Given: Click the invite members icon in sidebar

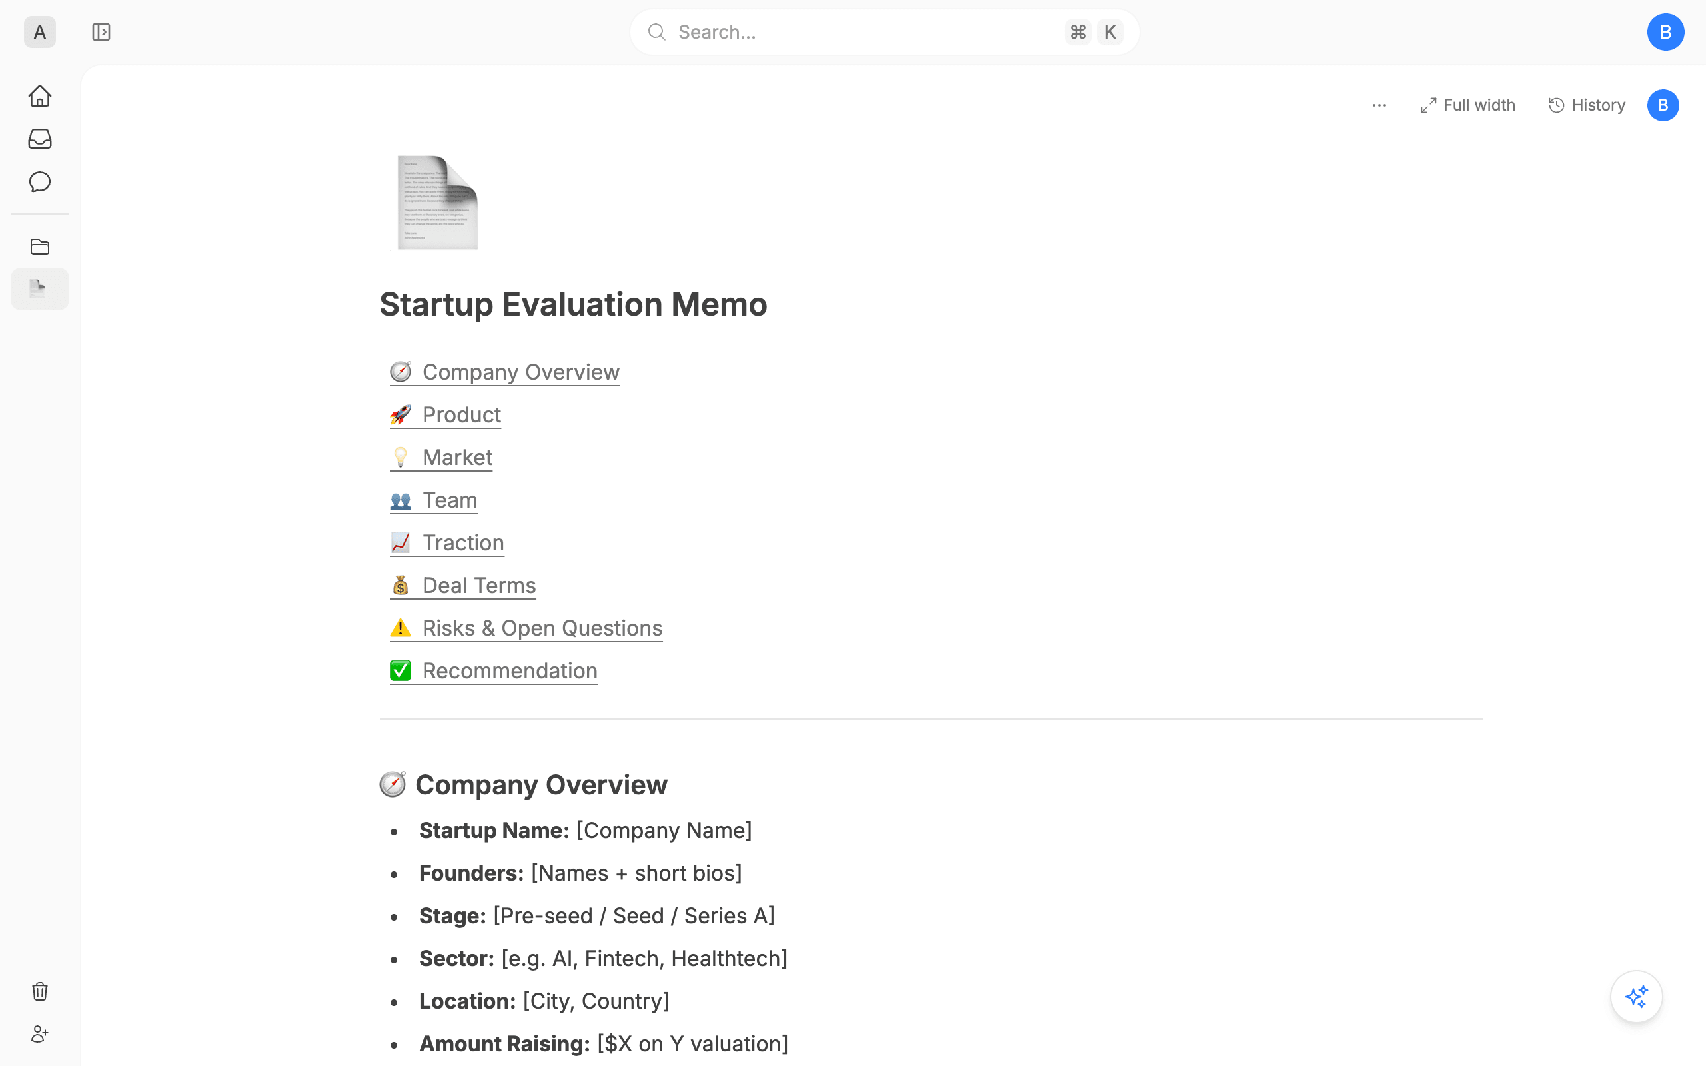Looking at the screenshot, I should [x=39, y=1034].
